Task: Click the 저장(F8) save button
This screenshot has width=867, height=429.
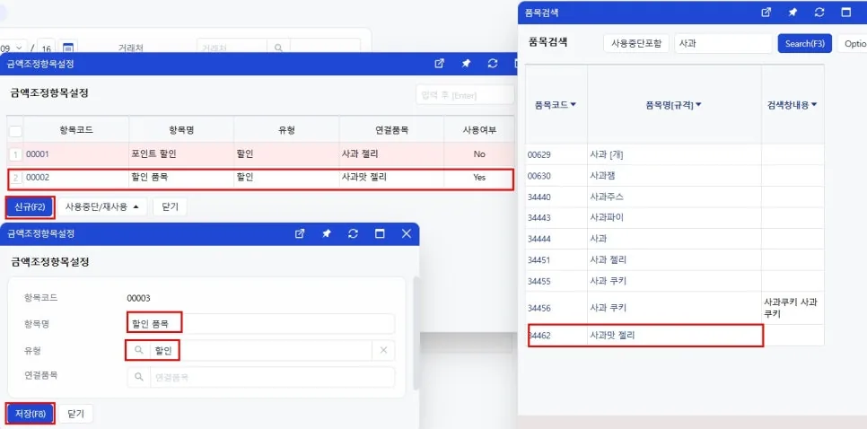Action: pos(31,414)
